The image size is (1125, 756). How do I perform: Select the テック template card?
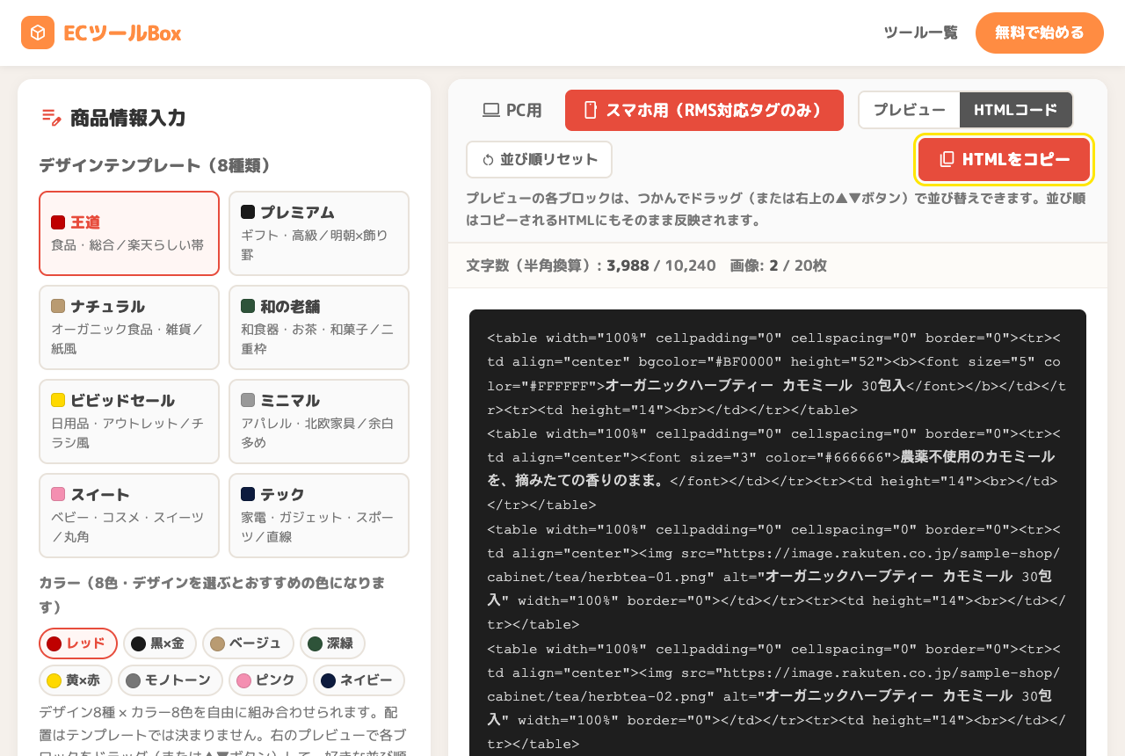[319, 515]
